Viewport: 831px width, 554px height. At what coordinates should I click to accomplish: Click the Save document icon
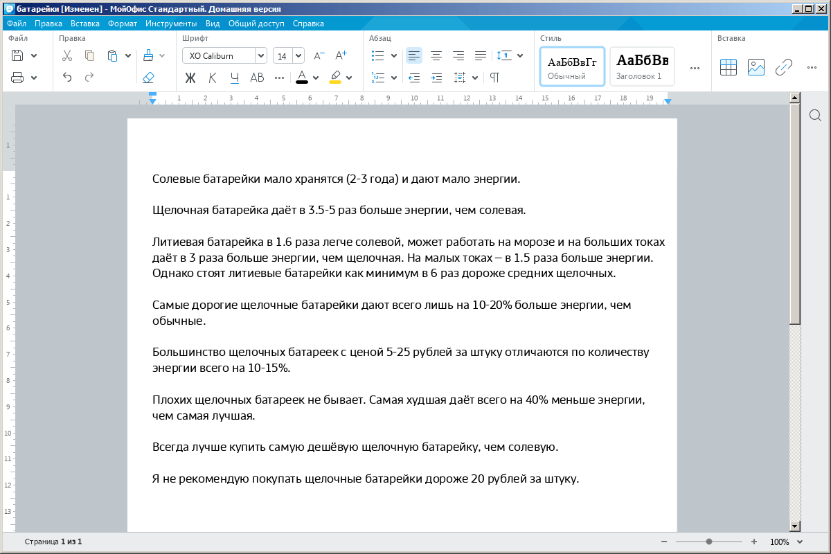click(18, 55)
